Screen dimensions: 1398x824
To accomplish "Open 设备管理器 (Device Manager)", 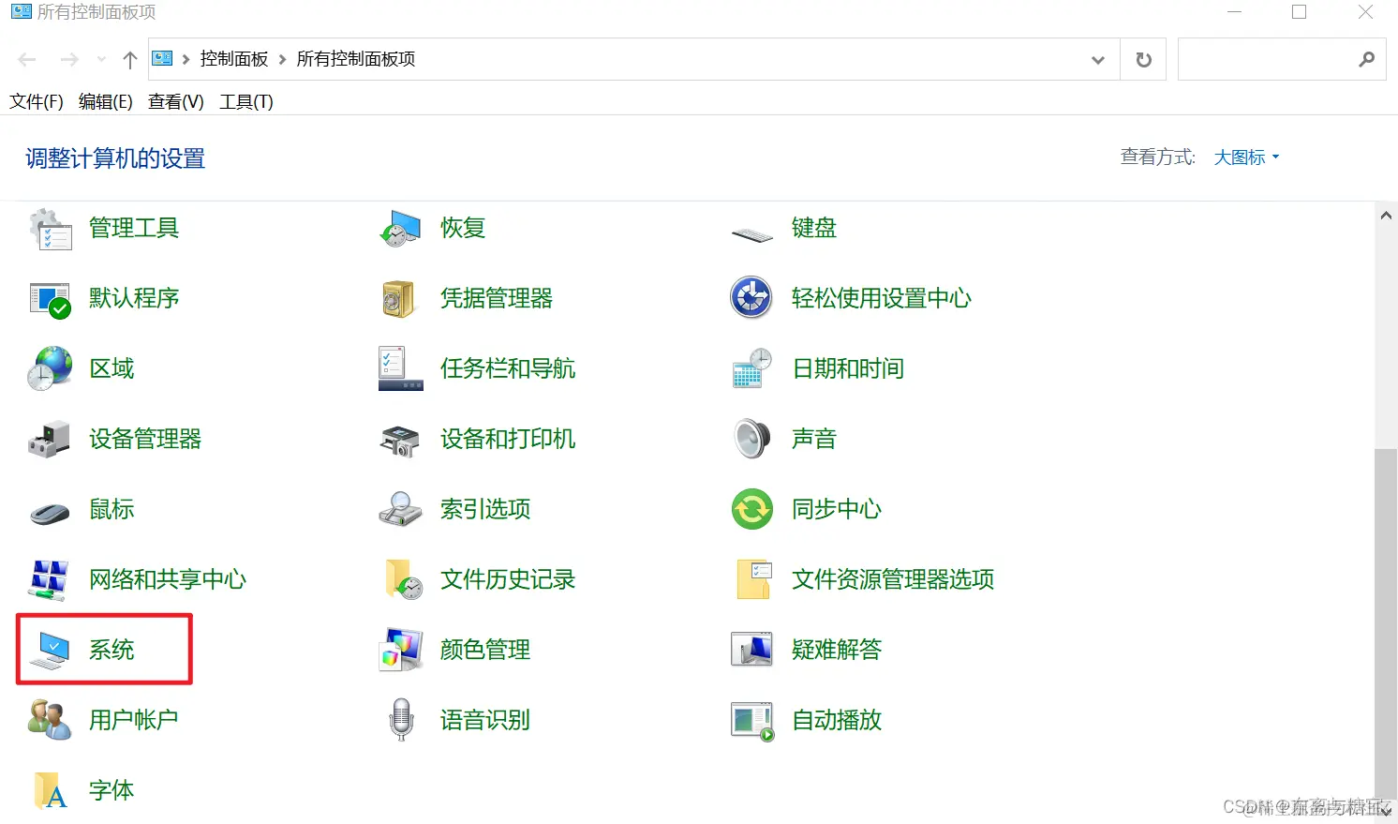I will point(145,438).
